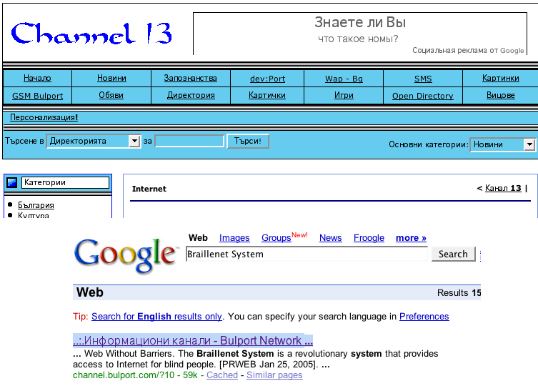Click the Канал 13 link
The image size is (538, 386).
pos(503,188)
